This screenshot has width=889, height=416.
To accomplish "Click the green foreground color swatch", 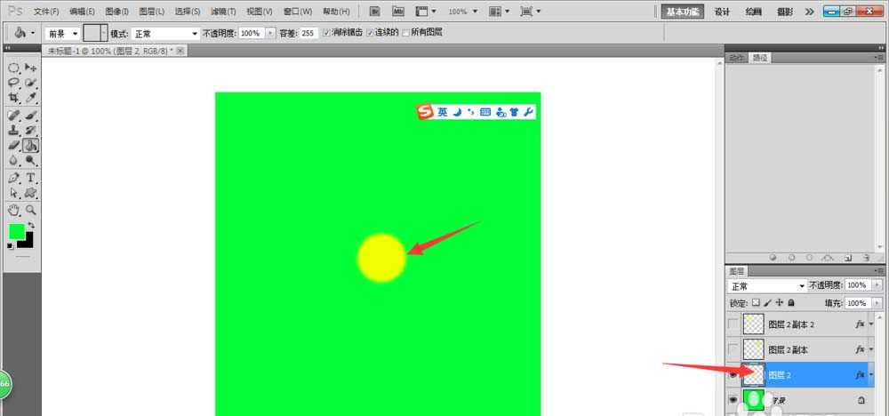I will 17,231.
